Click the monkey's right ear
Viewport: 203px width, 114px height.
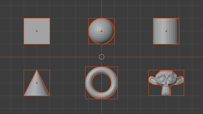click(x=180, y=80)
